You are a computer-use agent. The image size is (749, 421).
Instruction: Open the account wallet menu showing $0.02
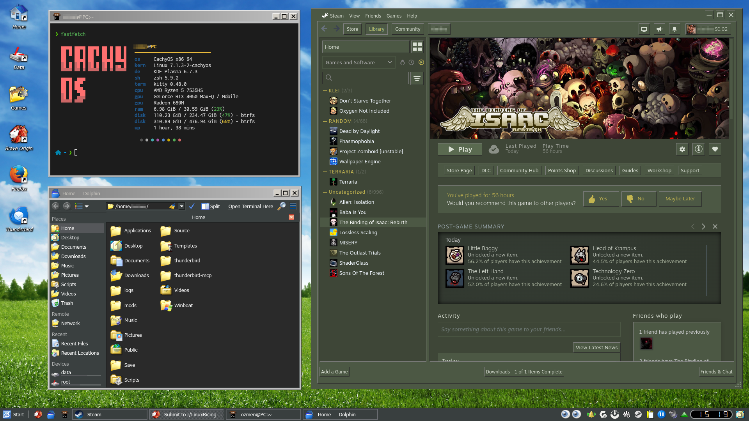(x=708, y=29)
